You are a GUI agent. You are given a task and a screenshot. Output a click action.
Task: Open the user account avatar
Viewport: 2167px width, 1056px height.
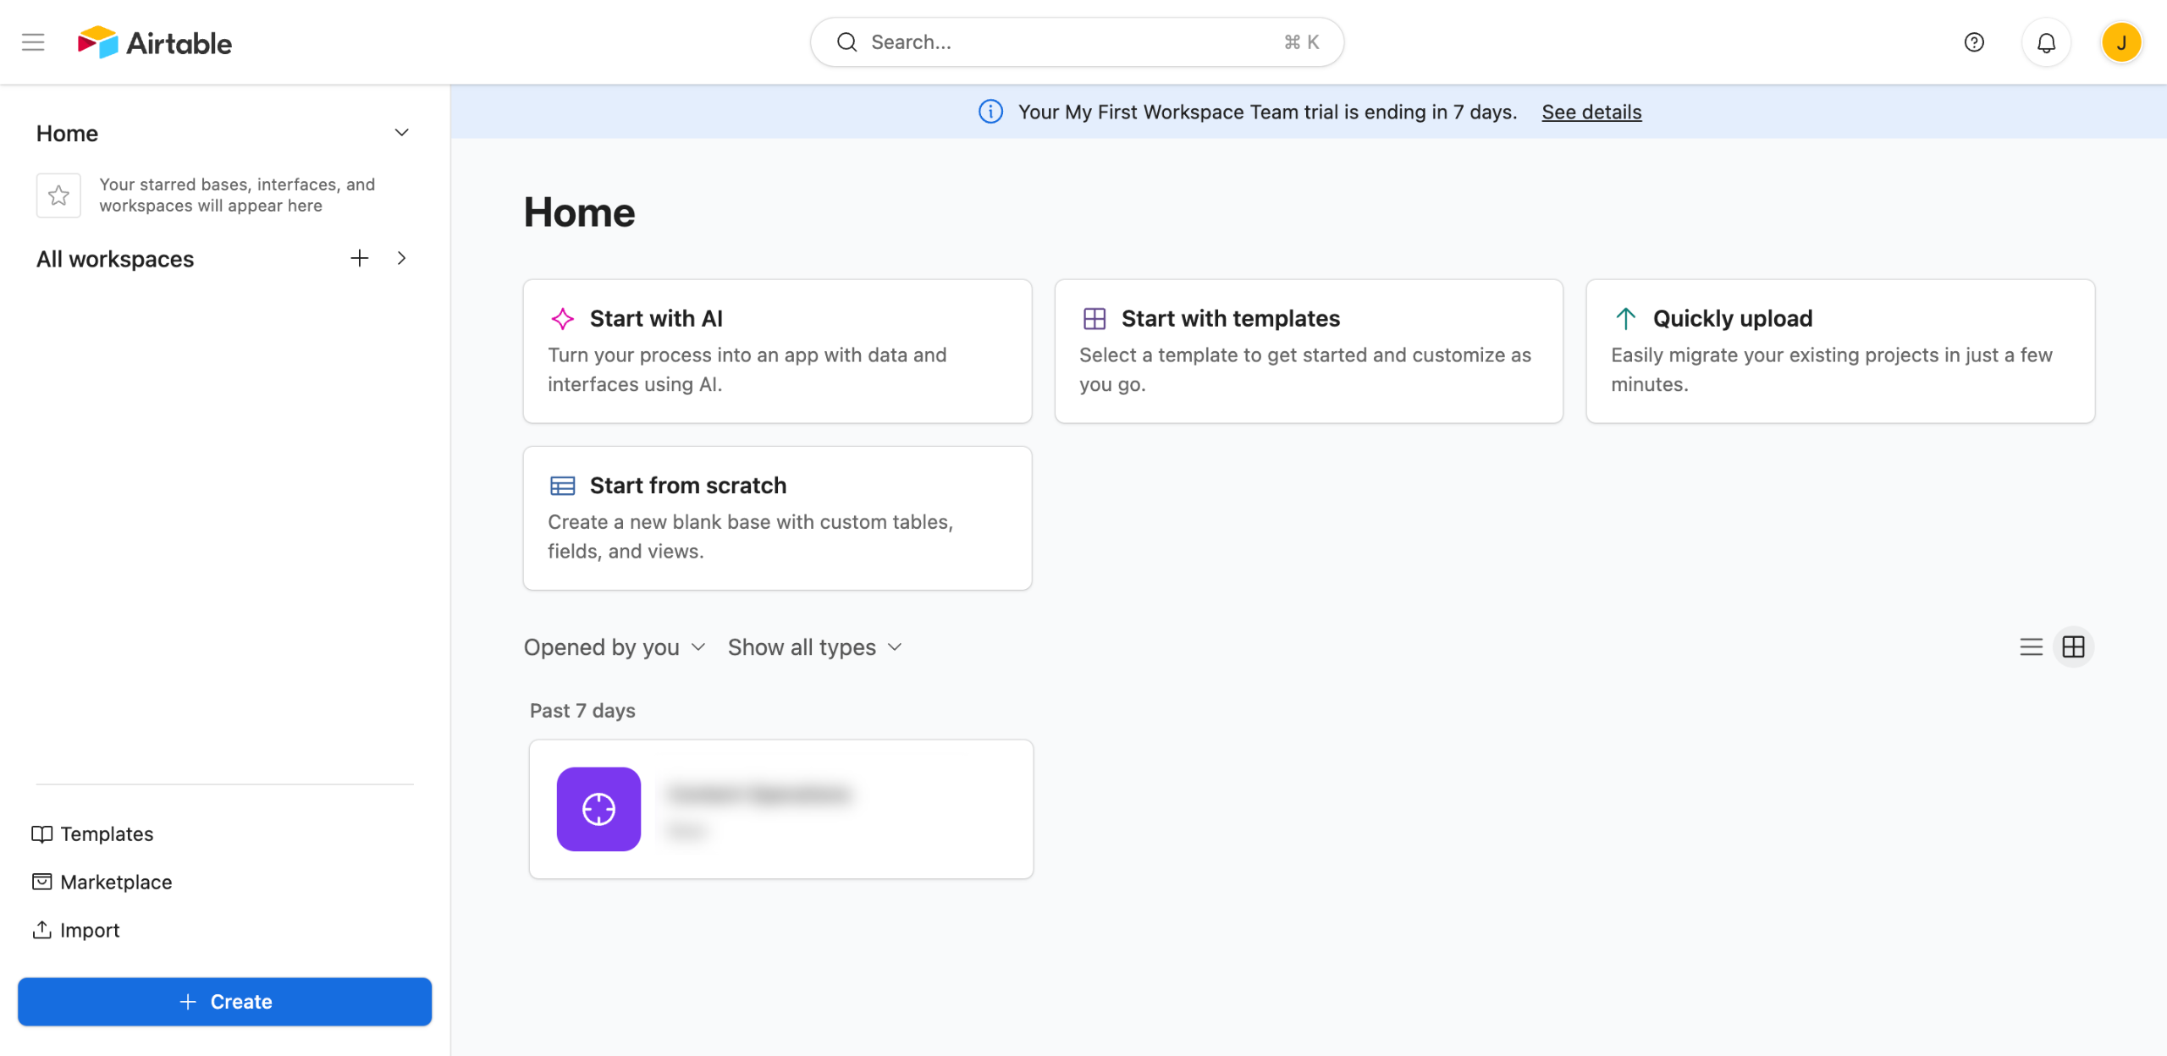click(x=2120, y=42)
